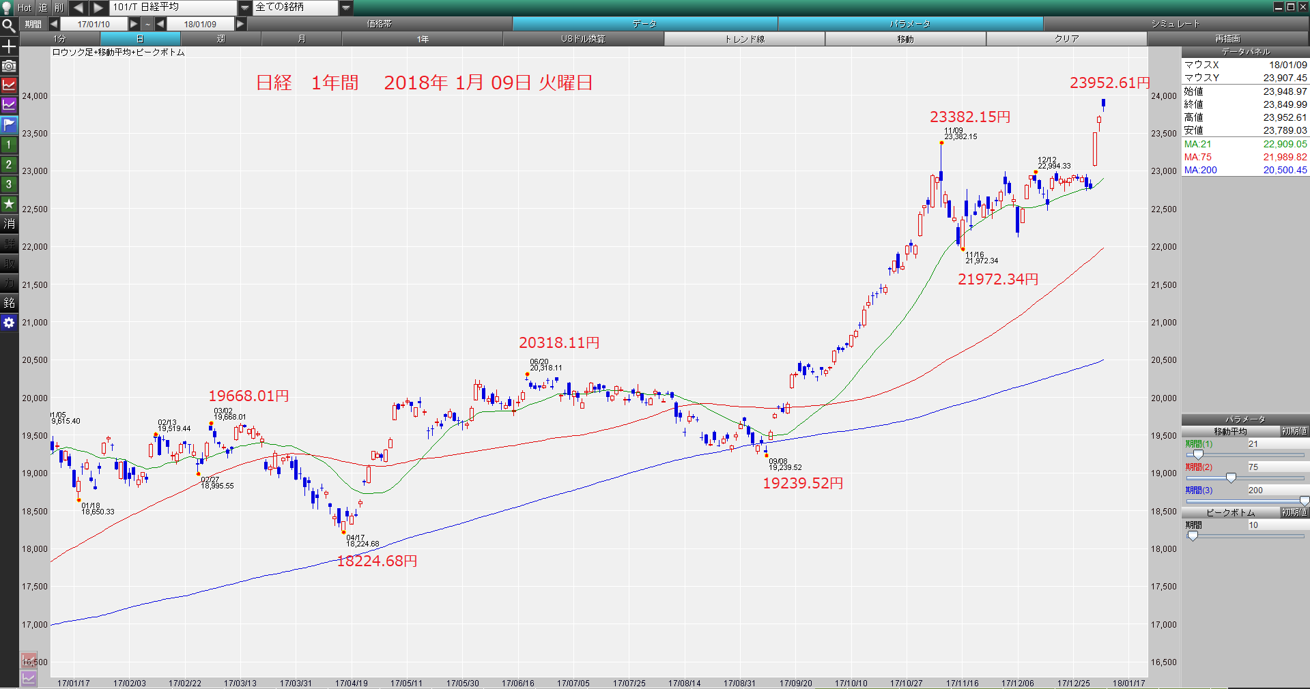1310x689 pixels.
Task: Click the 追 add button
Action: pos(42,8)
